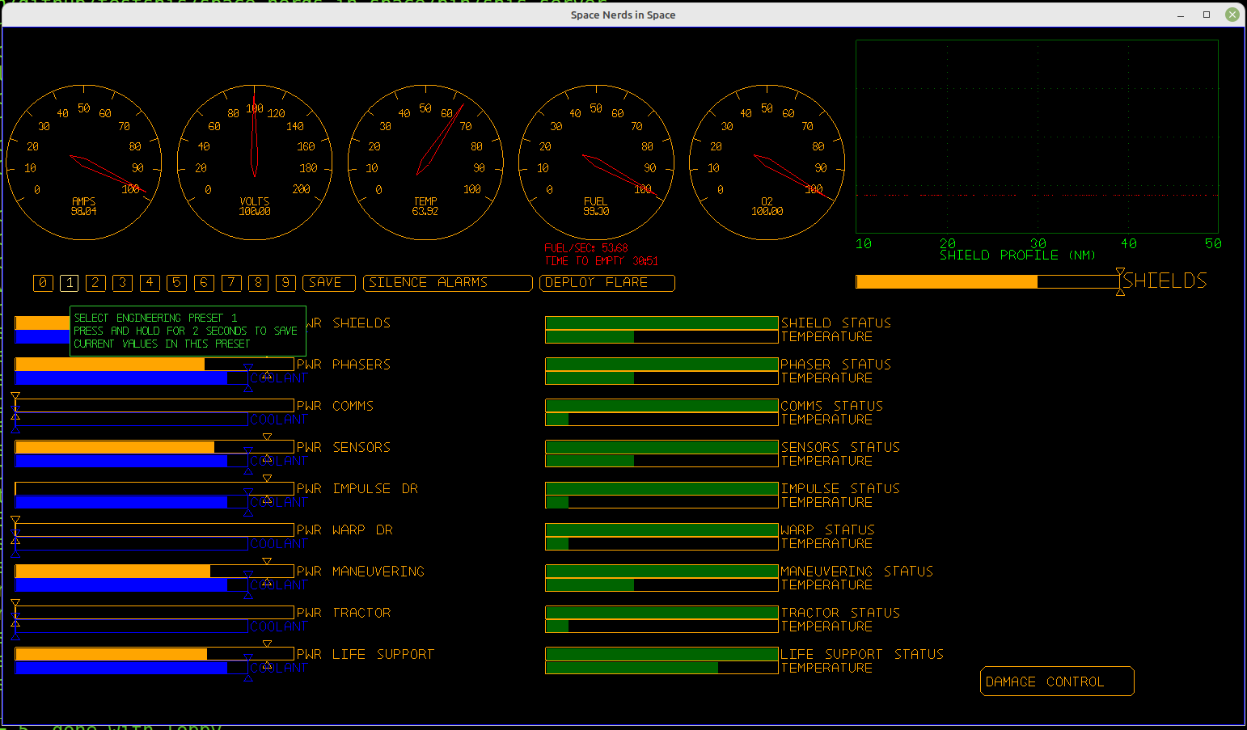
Task: Silence the alarms
Action: (448, 283)
